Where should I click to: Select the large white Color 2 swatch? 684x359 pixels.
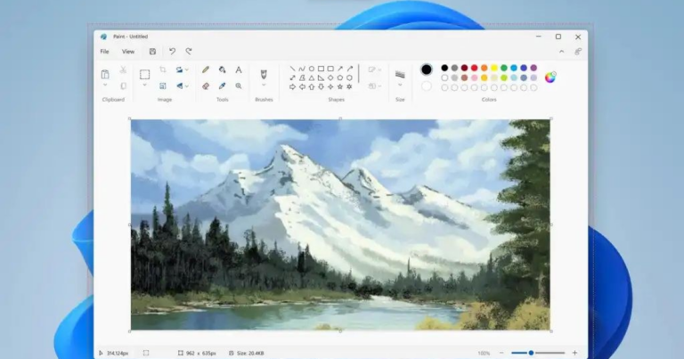pyautogui.click(x=427, y=86)
